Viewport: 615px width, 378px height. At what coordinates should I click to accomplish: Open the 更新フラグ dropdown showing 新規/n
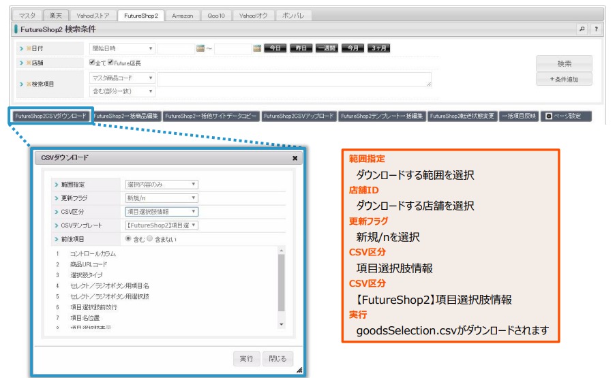tap(162, 198)
